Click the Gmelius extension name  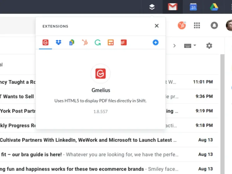click(x=101, y=90)
